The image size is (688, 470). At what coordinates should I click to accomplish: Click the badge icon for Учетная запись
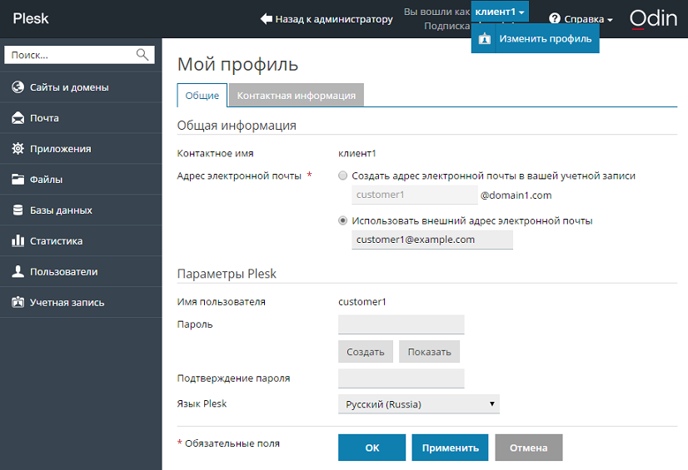click(18, 302)
